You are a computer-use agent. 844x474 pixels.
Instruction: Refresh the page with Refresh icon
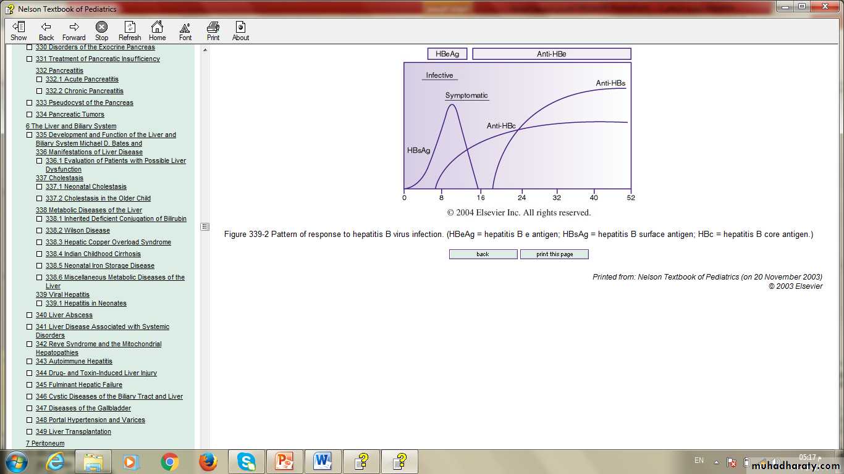point(130,27)
